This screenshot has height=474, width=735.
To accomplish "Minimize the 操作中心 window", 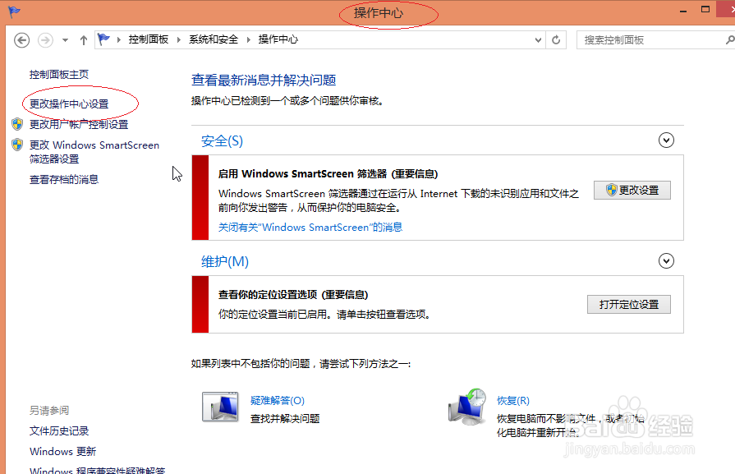I will 683,11.
